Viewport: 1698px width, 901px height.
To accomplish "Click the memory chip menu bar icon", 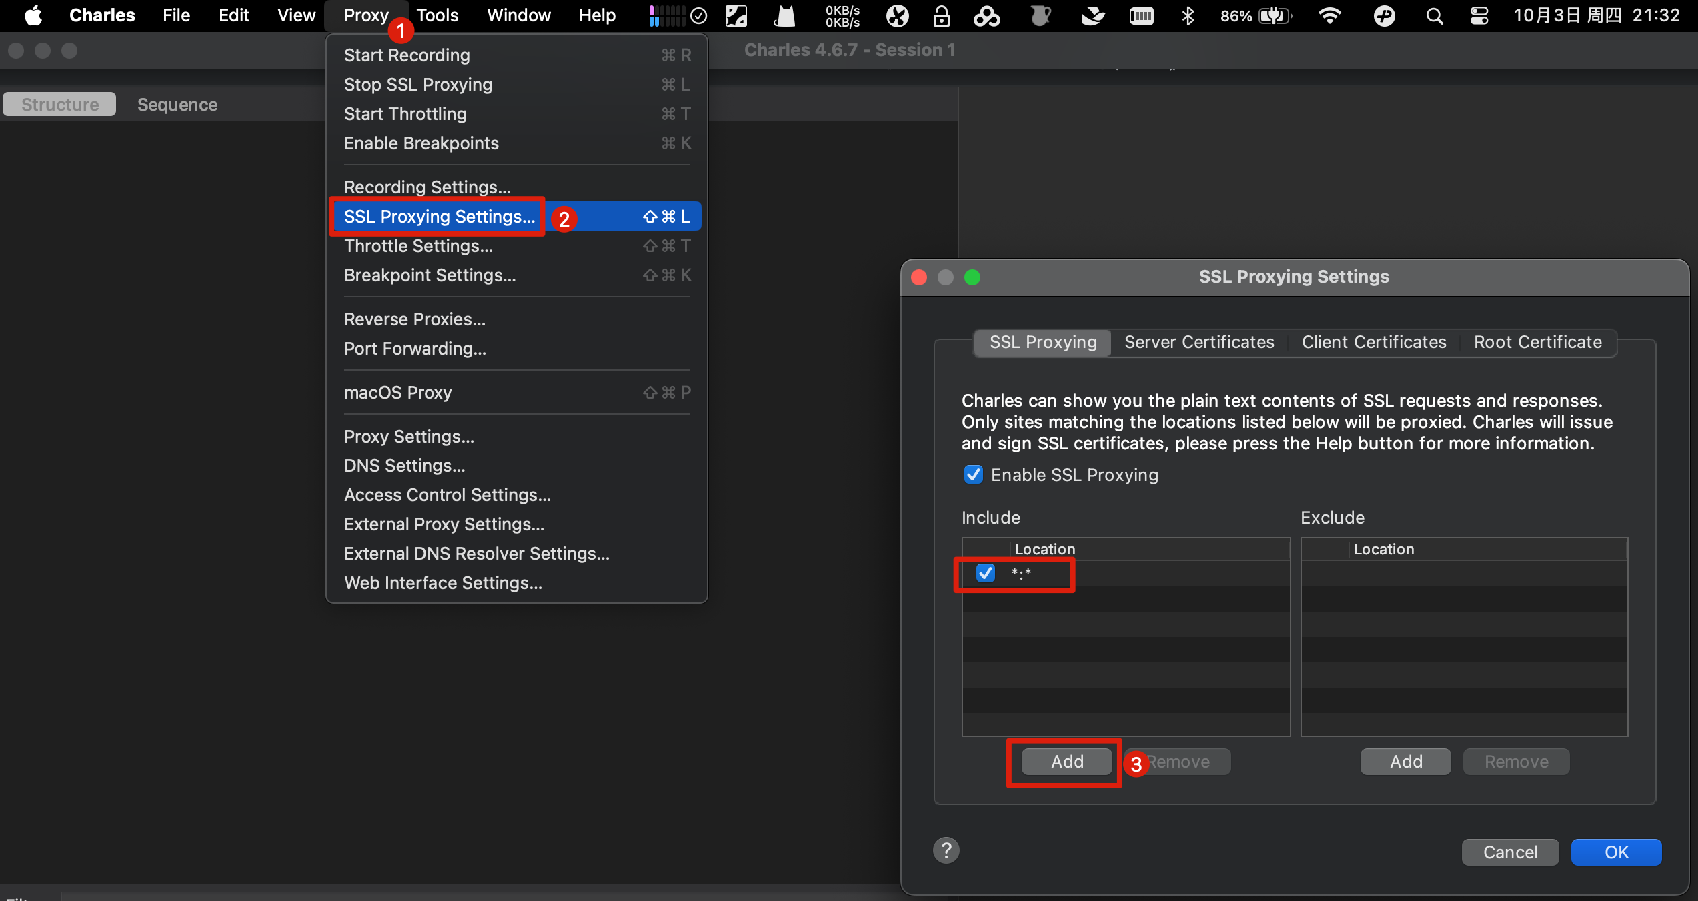I will (1141, 15).
